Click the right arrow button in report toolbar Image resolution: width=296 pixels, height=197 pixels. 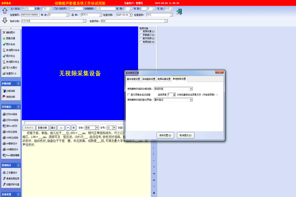[68, 128]
